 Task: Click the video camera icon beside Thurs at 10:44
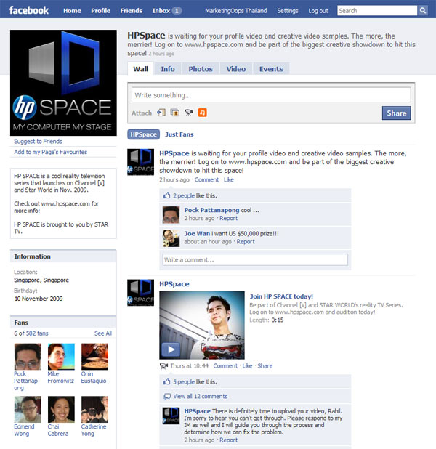tap(163, 365)
